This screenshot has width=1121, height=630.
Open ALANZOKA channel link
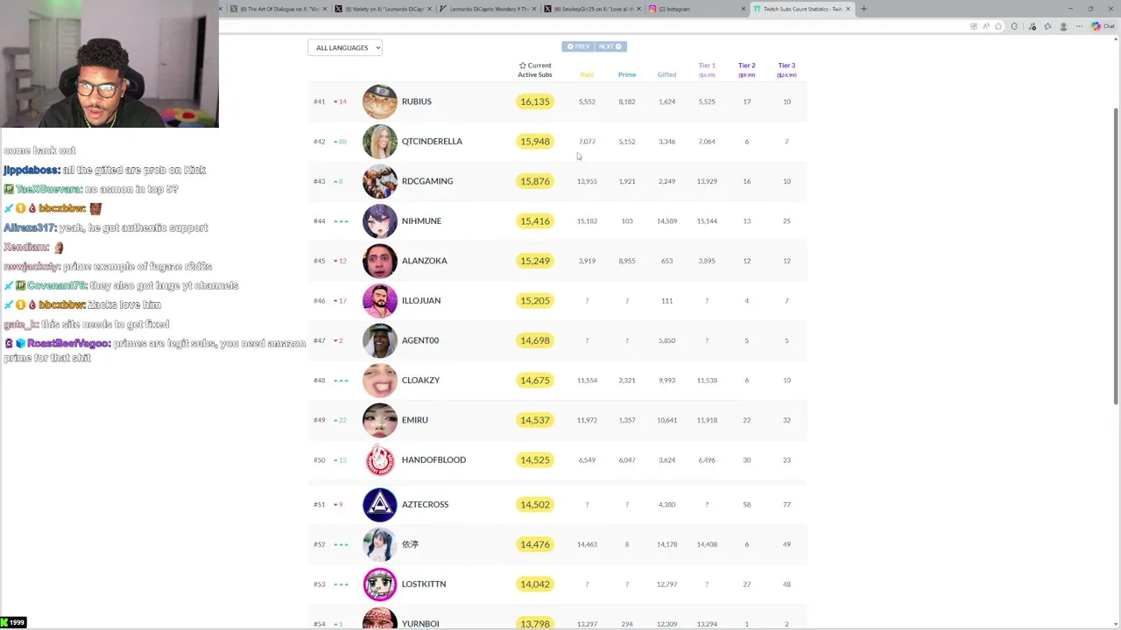[x=424, y=261]
